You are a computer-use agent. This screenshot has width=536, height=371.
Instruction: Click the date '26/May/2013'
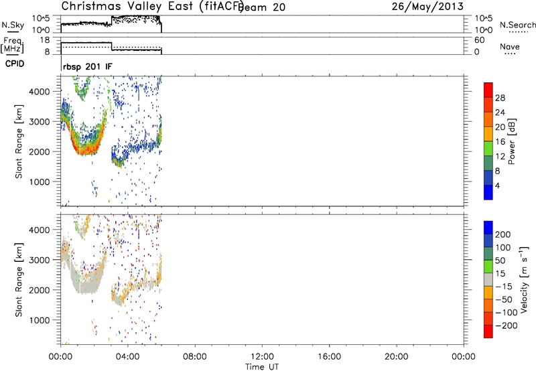coord(427,6)
